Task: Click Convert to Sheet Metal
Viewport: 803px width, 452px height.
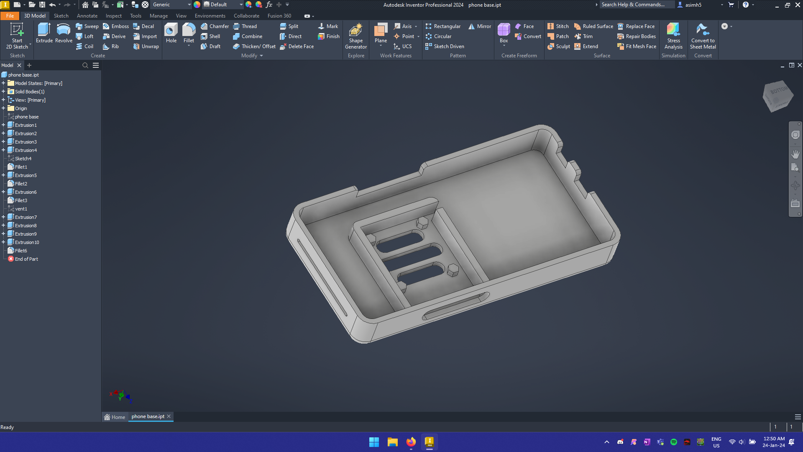Action: coord(703,36)
